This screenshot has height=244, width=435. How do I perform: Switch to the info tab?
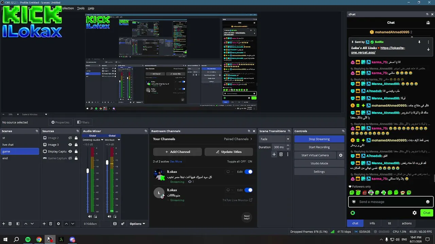[372, 223]
